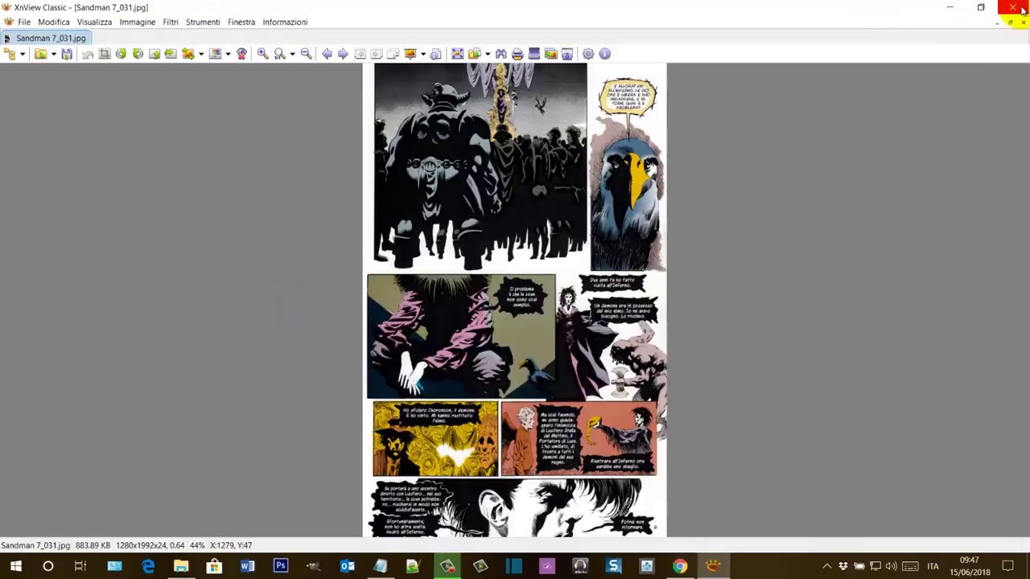
Task: Expand the zoom level dropdown arrow
Action: click(x=292, y=54)
